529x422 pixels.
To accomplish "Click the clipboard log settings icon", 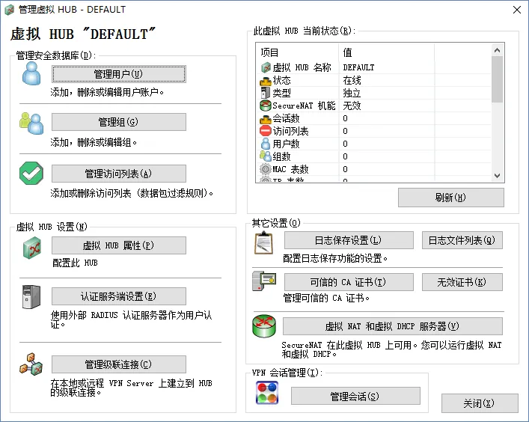I will pos(264,243).
